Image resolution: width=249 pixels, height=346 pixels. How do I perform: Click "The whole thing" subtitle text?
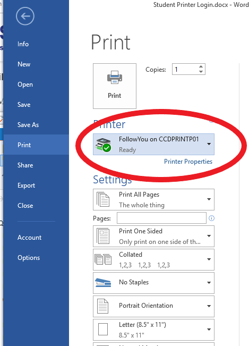tap(142, 205)
